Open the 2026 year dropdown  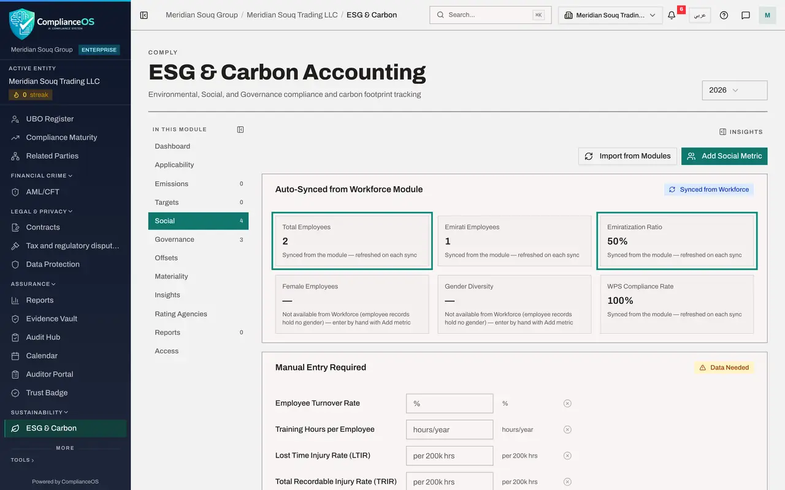pyautogui.click(x=735, y=90)
